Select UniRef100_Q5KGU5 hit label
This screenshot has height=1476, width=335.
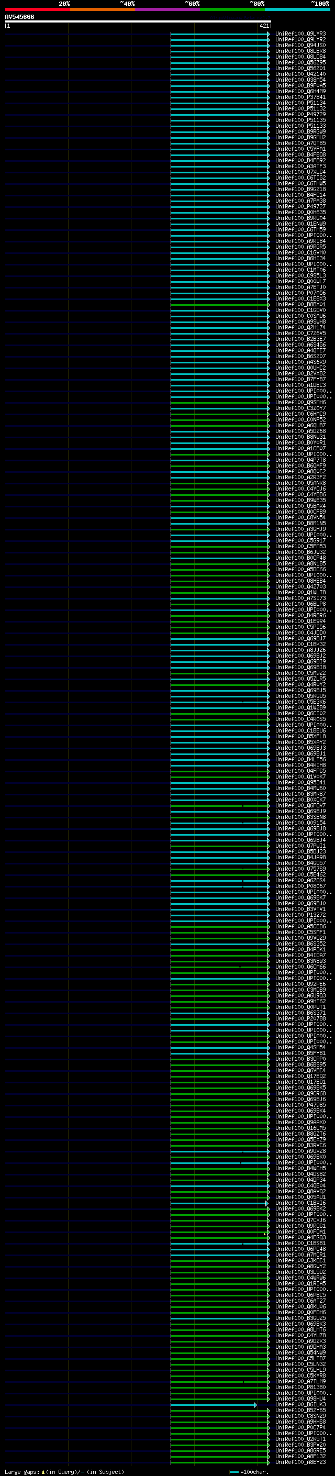pos(300,696)
